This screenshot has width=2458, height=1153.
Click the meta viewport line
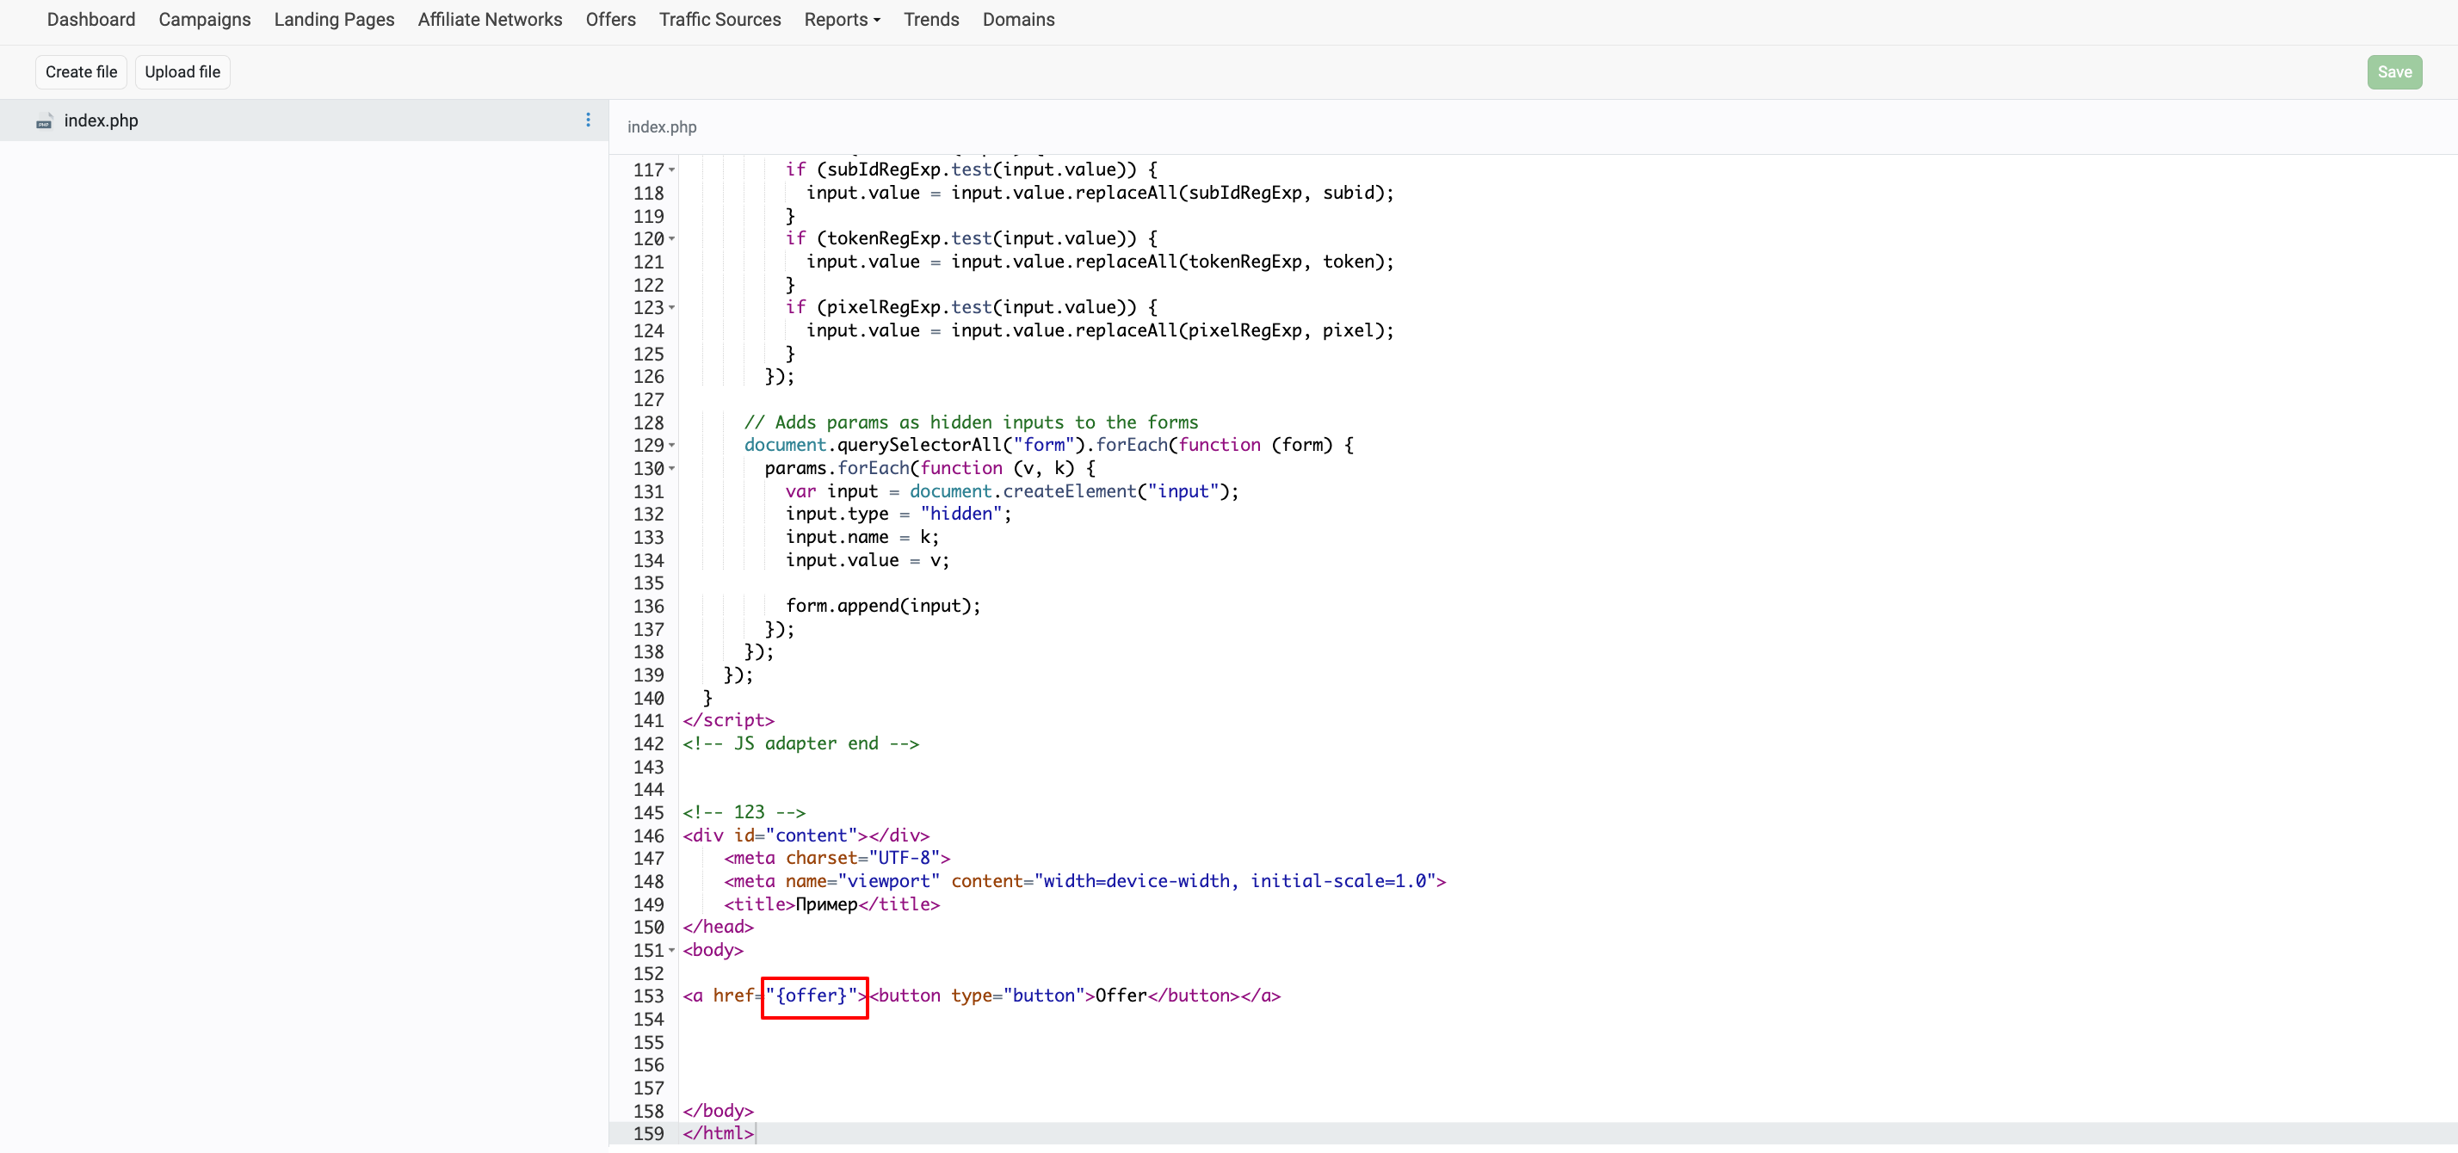1085,881
